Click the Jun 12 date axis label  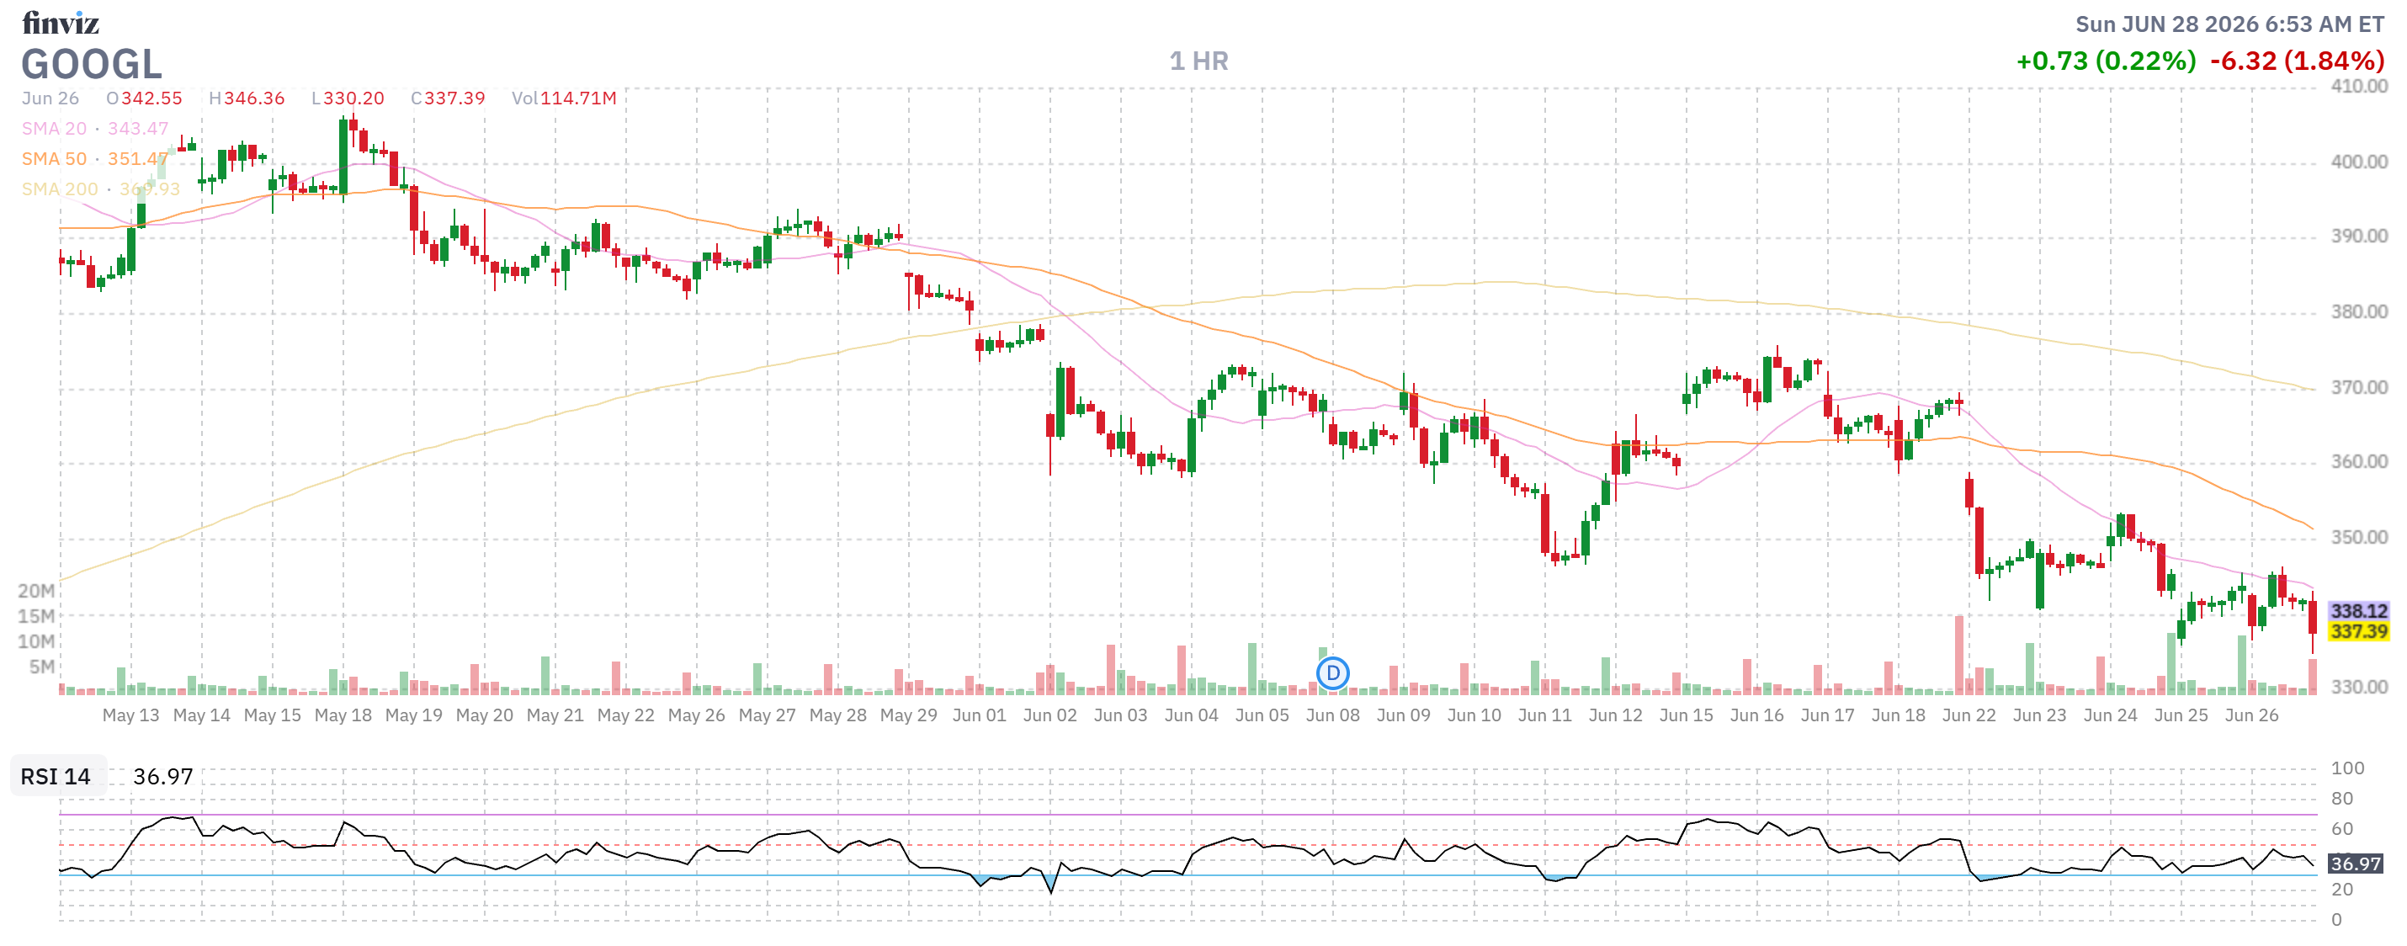click(x=1616, y=715)
